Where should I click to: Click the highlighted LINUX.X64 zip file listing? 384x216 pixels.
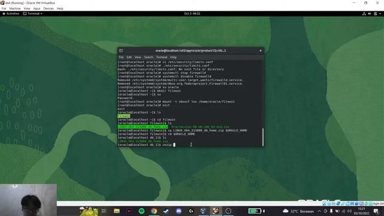pyautogui.click(x=143, y=127)
